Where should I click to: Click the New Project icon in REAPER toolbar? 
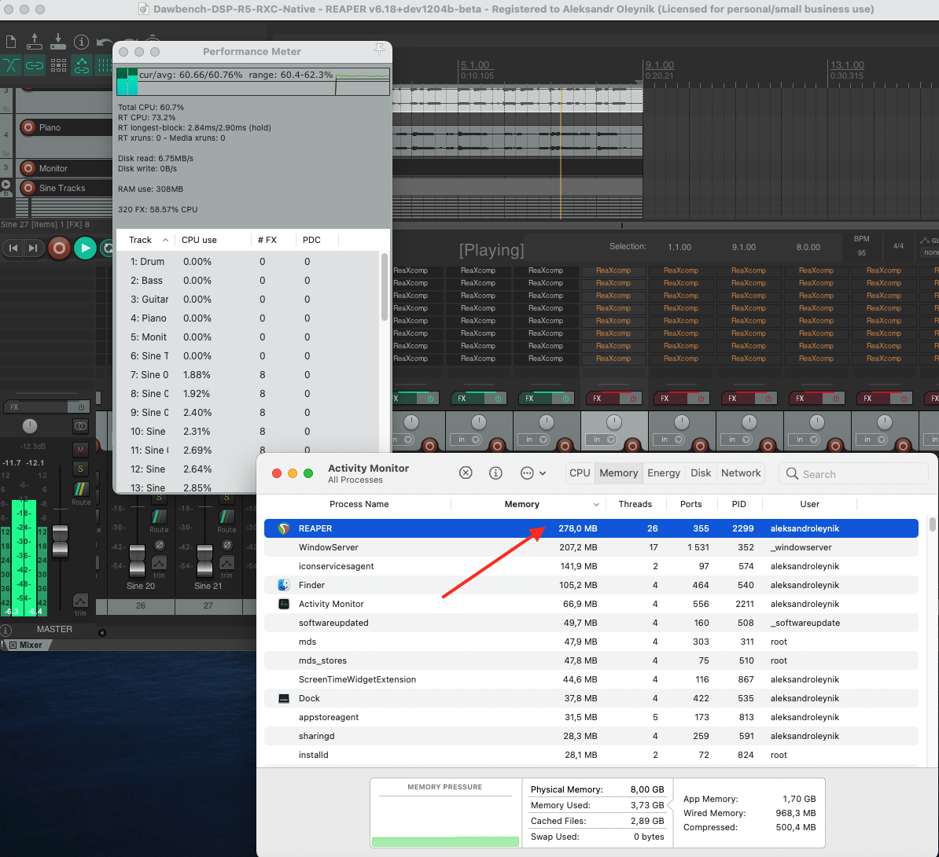[x=11, y=42]
